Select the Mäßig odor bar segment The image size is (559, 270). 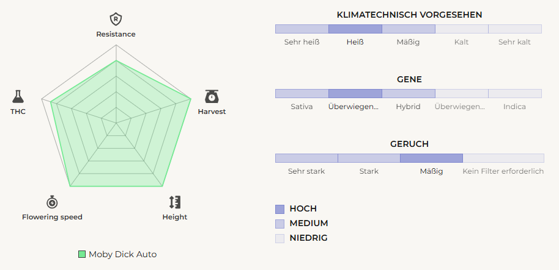431,158
